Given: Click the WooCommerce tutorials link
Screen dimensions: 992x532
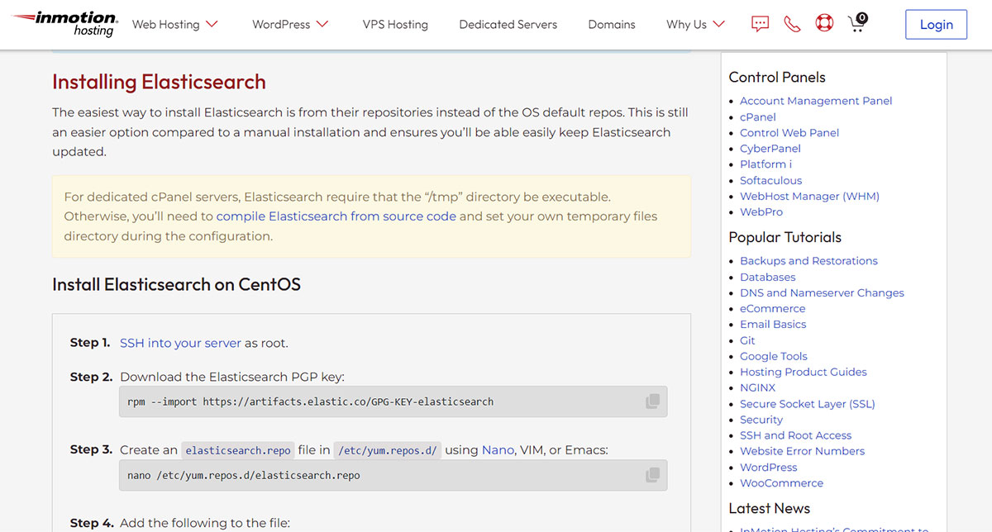Looking at the screenshot, I should pos(781,483).
